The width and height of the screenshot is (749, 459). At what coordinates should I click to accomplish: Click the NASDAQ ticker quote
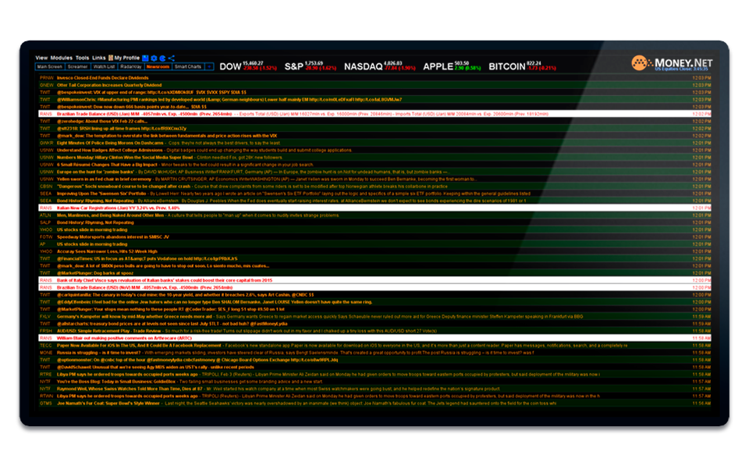pos(380,66)
